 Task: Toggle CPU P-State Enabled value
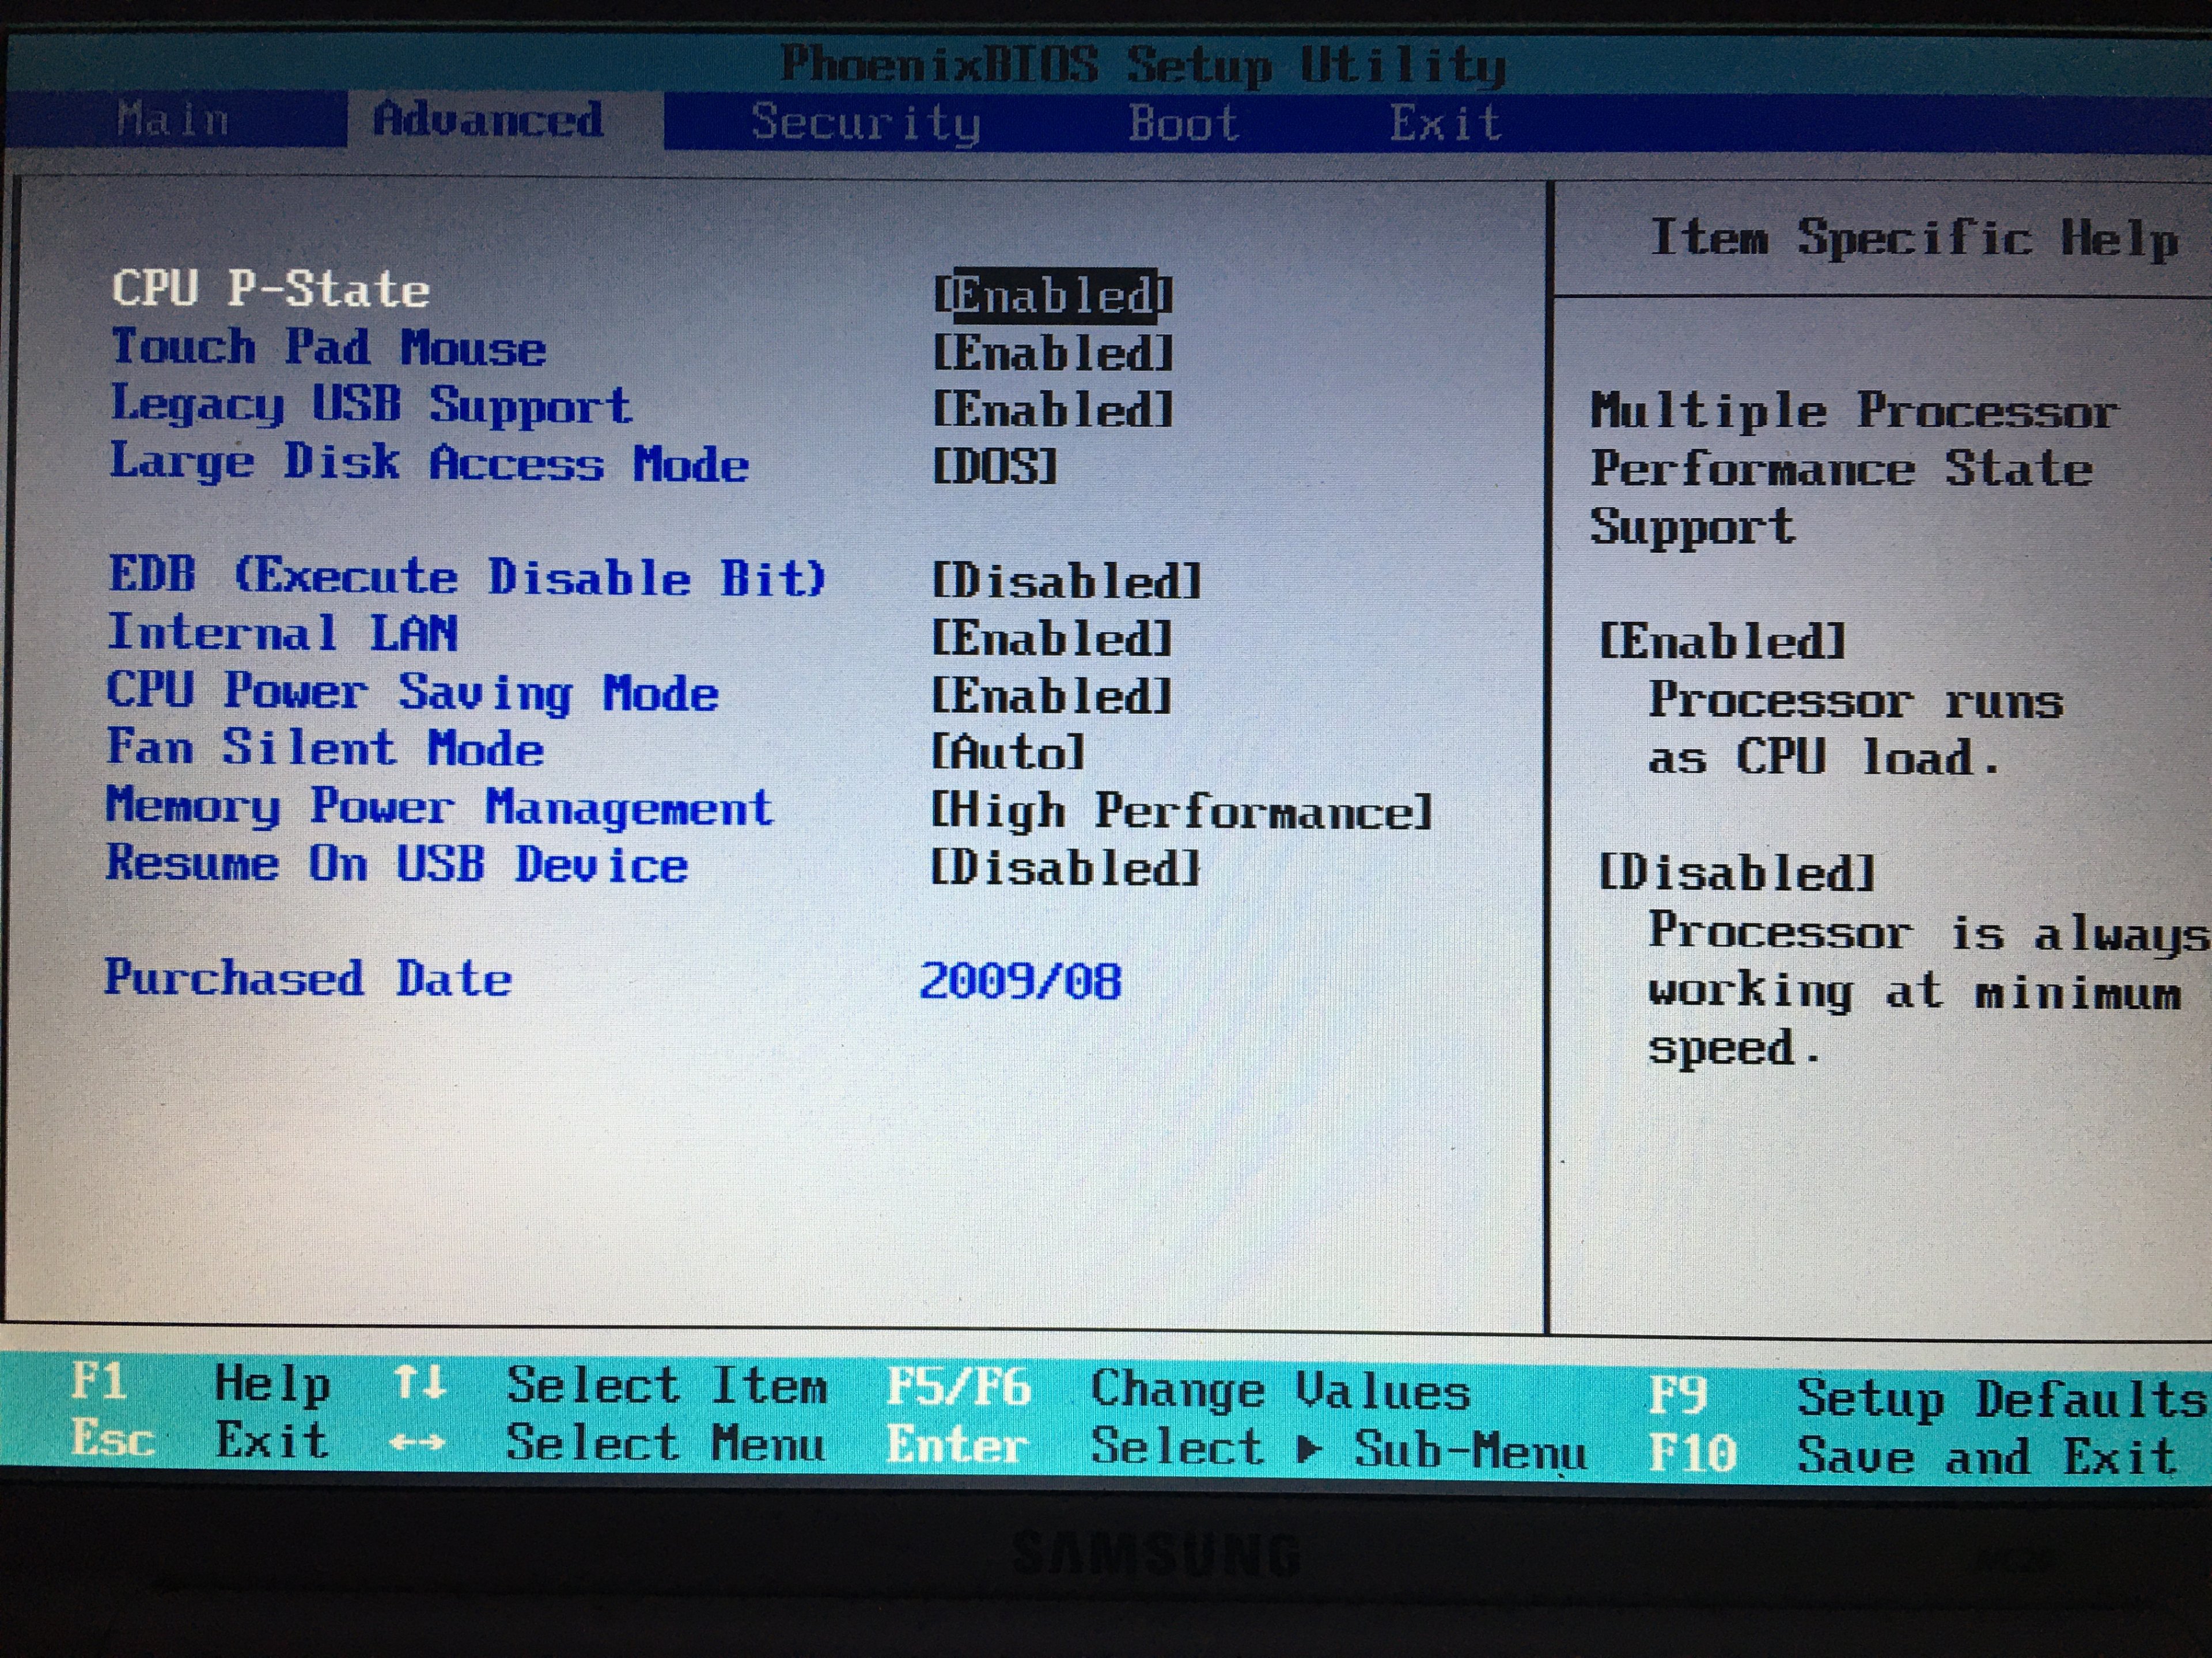1053,296
